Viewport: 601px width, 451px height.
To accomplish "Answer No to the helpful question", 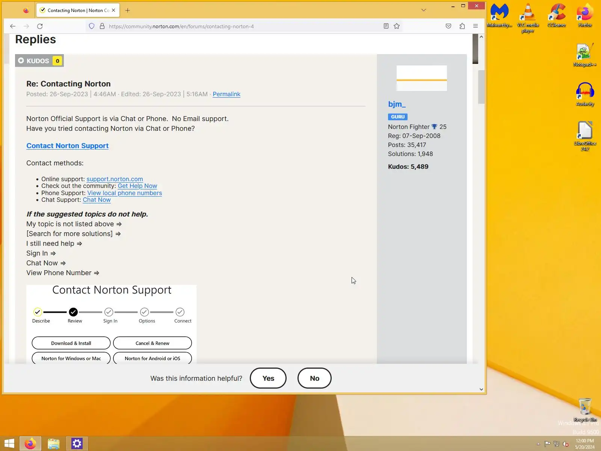I will pos(314,378).
